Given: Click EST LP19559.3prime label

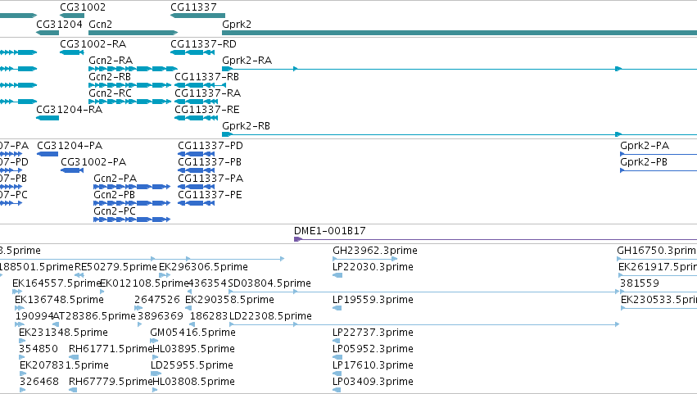Looking at the screenshot, I should (x=373, y=300).
